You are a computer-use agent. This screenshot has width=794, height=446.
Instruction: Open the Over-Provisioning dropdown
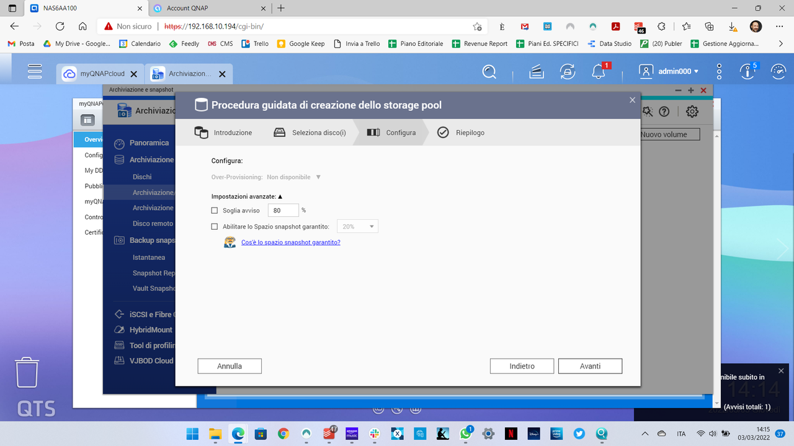point(294,177)
